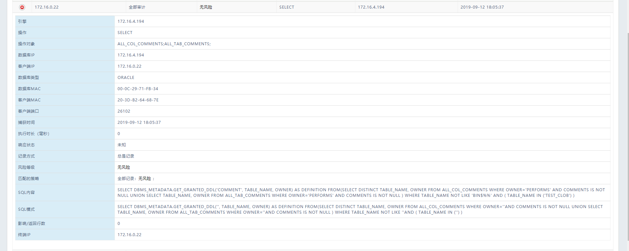Click the ORACLE database type value
This screenshot has height=251, width=629.
[126, 78]
